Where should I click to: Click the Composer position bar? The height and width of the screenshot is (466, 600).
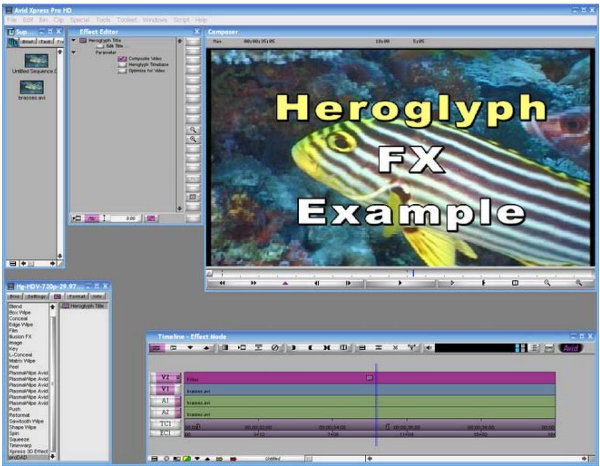[401, 273]
